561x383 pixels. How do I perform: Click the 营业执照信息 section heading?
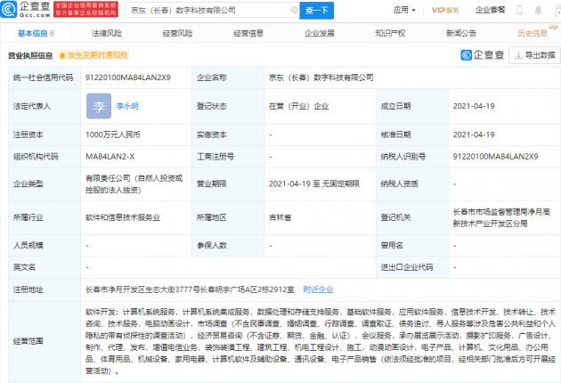(x=30, y=55)
